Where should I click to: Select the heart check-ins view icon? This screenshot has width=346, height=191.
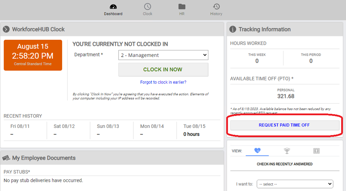(x=257, y=151)
